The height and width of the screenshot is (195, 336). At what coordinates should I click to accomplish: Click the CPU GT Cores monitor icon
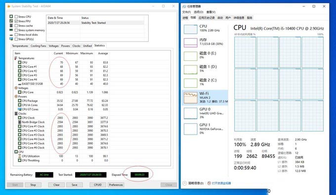[x=19, y=109]
